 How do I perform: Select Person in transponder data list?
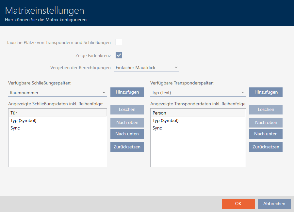[198, 113]
